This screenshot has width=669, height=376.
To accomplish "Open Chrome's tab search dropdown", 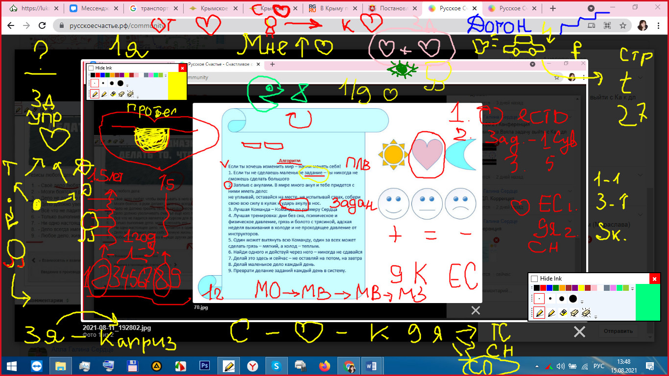I will coord(591,8).
